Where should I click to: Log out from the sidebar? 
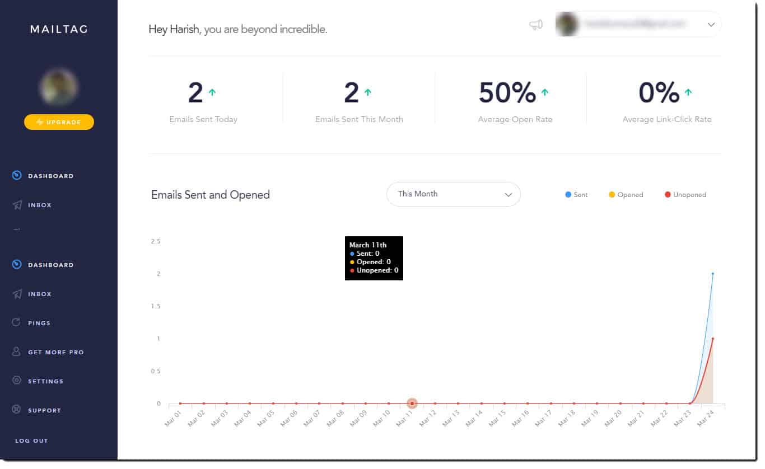click(x=31, y=440)
